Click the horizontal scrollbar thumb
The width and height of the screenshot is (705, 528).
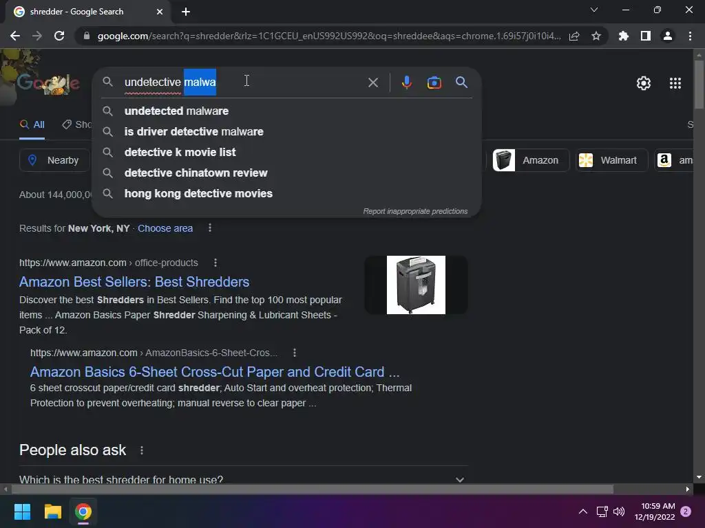click(313, 489)
